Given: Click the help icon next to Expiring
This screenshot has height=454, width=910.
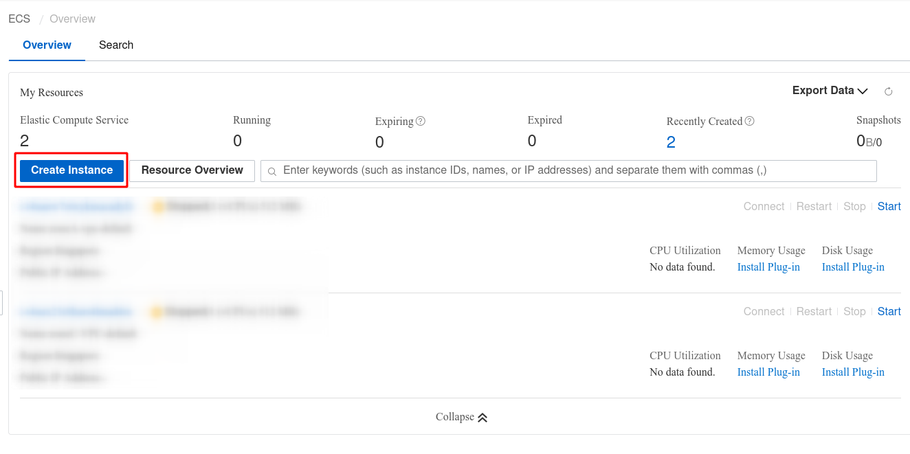Looking at the screenshot, I should pyautogui.click(x=421, y=121).
